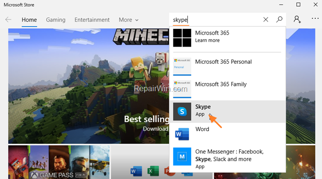Open the Minecraft best selling banner
Screen dimensions: 322x179
point(89,86)
